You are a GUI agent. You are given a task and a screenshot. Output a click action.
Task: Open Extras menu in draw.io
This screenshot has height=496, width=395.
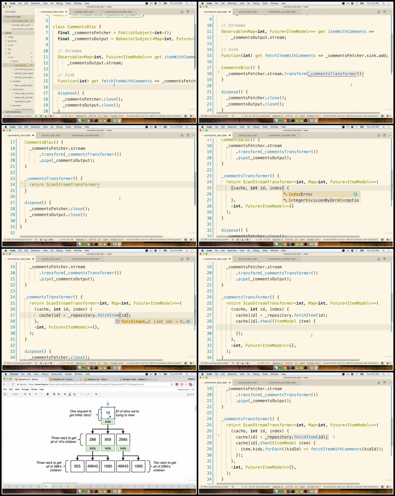point(34,389)
